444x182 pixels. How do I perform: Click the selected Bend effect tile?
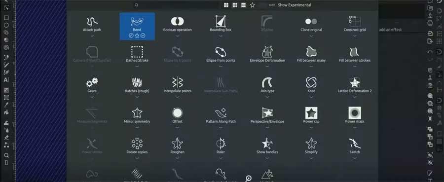[137, 26]
